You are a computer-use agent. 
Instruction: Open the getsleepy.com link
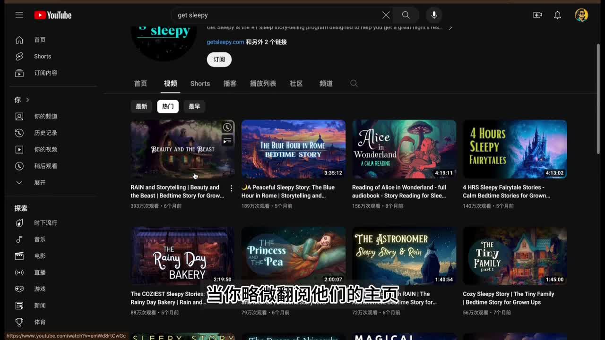[x=225, y=42]
